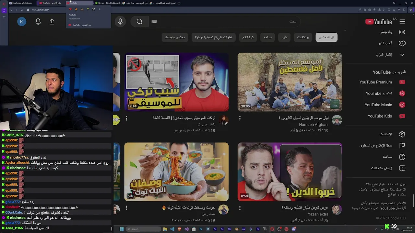Open the K account avatar
This screenshot has height=233, width=415.
click(22, 22)
